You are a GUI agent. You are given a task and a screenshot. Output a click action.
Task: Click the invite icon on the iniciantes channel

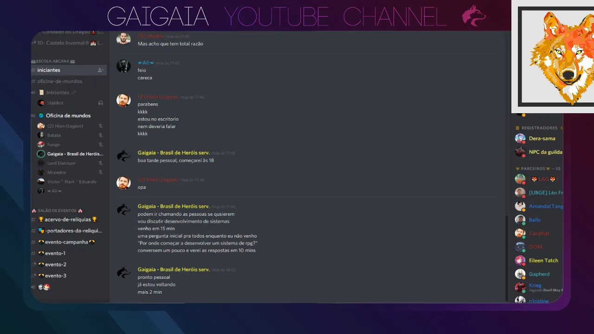[x=100, y=70]
